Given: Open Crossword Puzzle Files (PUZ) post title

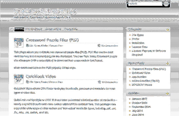Looking at the screenshot, I should point(52,40).
